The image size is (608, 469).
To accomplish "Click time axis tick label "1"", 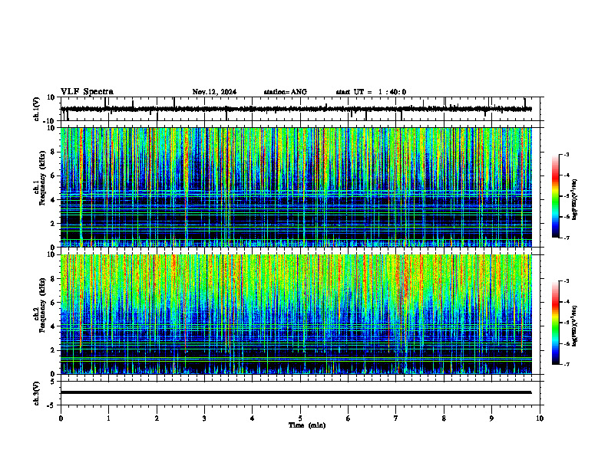I will 108,418.
